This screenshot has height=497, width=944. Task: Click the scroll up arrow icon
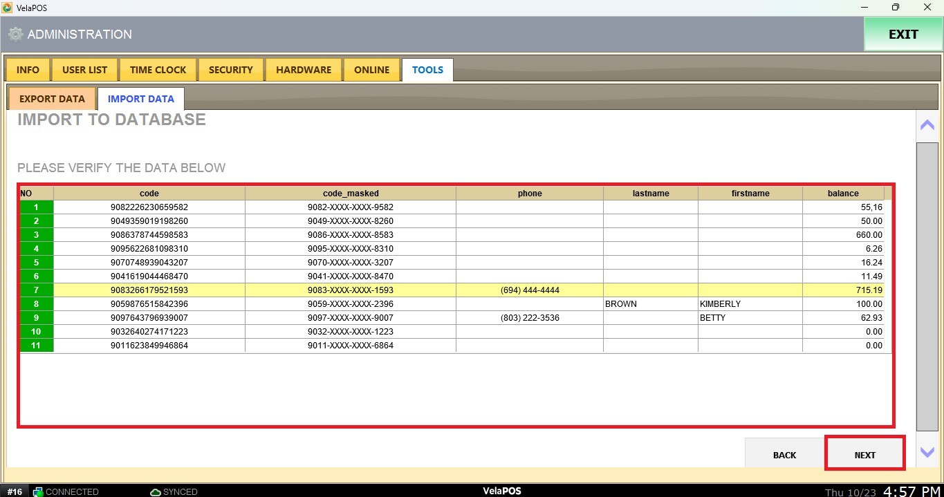tap(927, 125)
